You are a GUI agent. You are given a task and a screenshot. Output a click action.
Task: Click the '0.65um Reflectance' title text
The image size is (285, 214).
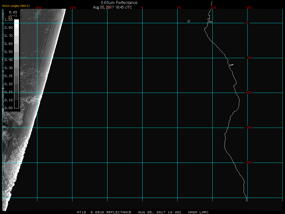pos(119,3)
